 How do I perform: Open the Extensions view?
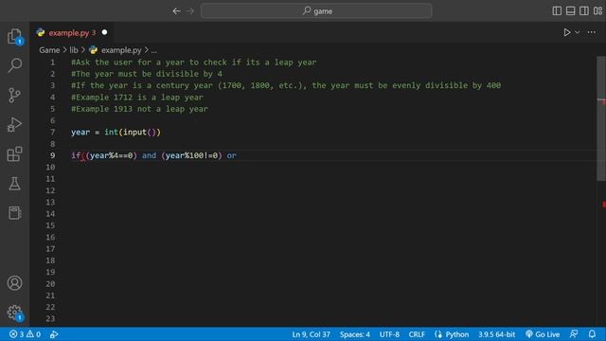pos(15,153)
